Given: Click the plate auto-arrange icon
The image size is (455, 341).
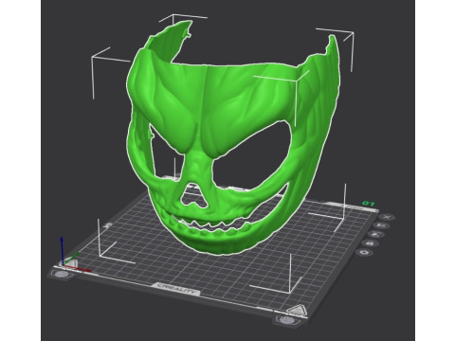Looking at the screenshot, I should [376, 234].
